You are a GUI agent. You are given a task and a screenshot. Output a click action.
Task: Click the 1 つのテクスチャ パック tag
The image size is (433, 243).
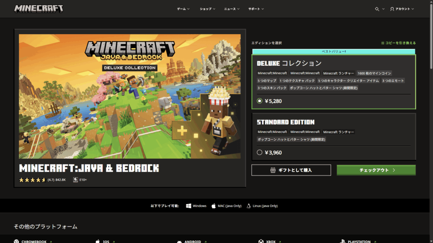297,81
